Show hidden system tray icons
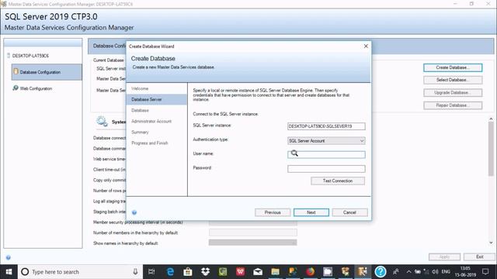Screen dimensions: 497x279 click(x=409, y=272)
